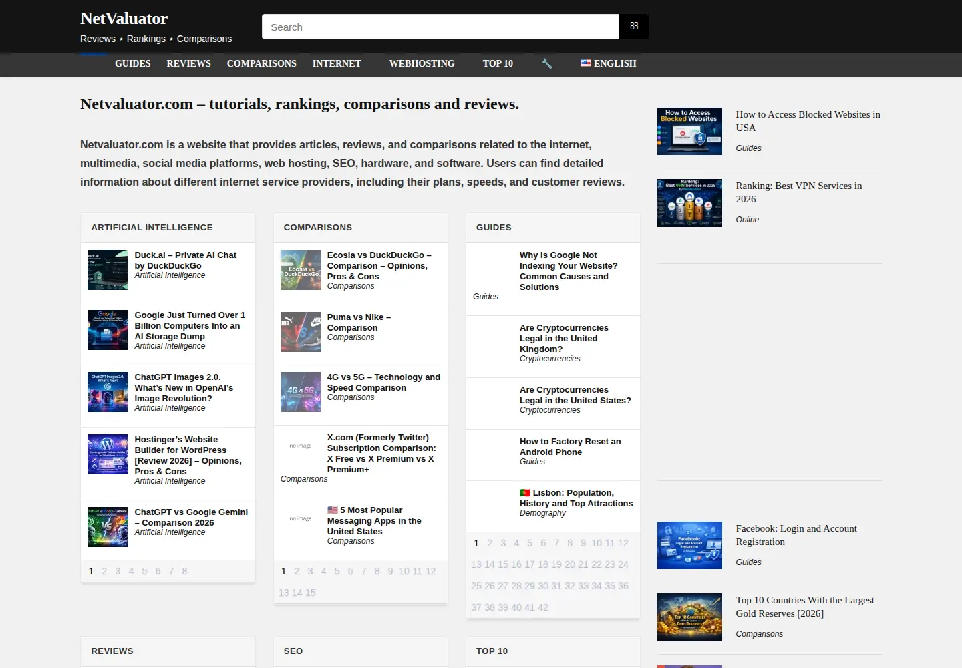The image size is (962, 668).
Task: Open 'Why Is Google Not Indexing Your Website' article
Action: tap(569, 271)
